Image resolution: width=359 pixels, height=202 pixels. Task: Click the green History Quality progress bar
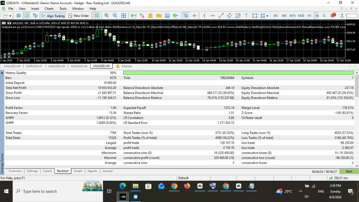click(238, 73)
